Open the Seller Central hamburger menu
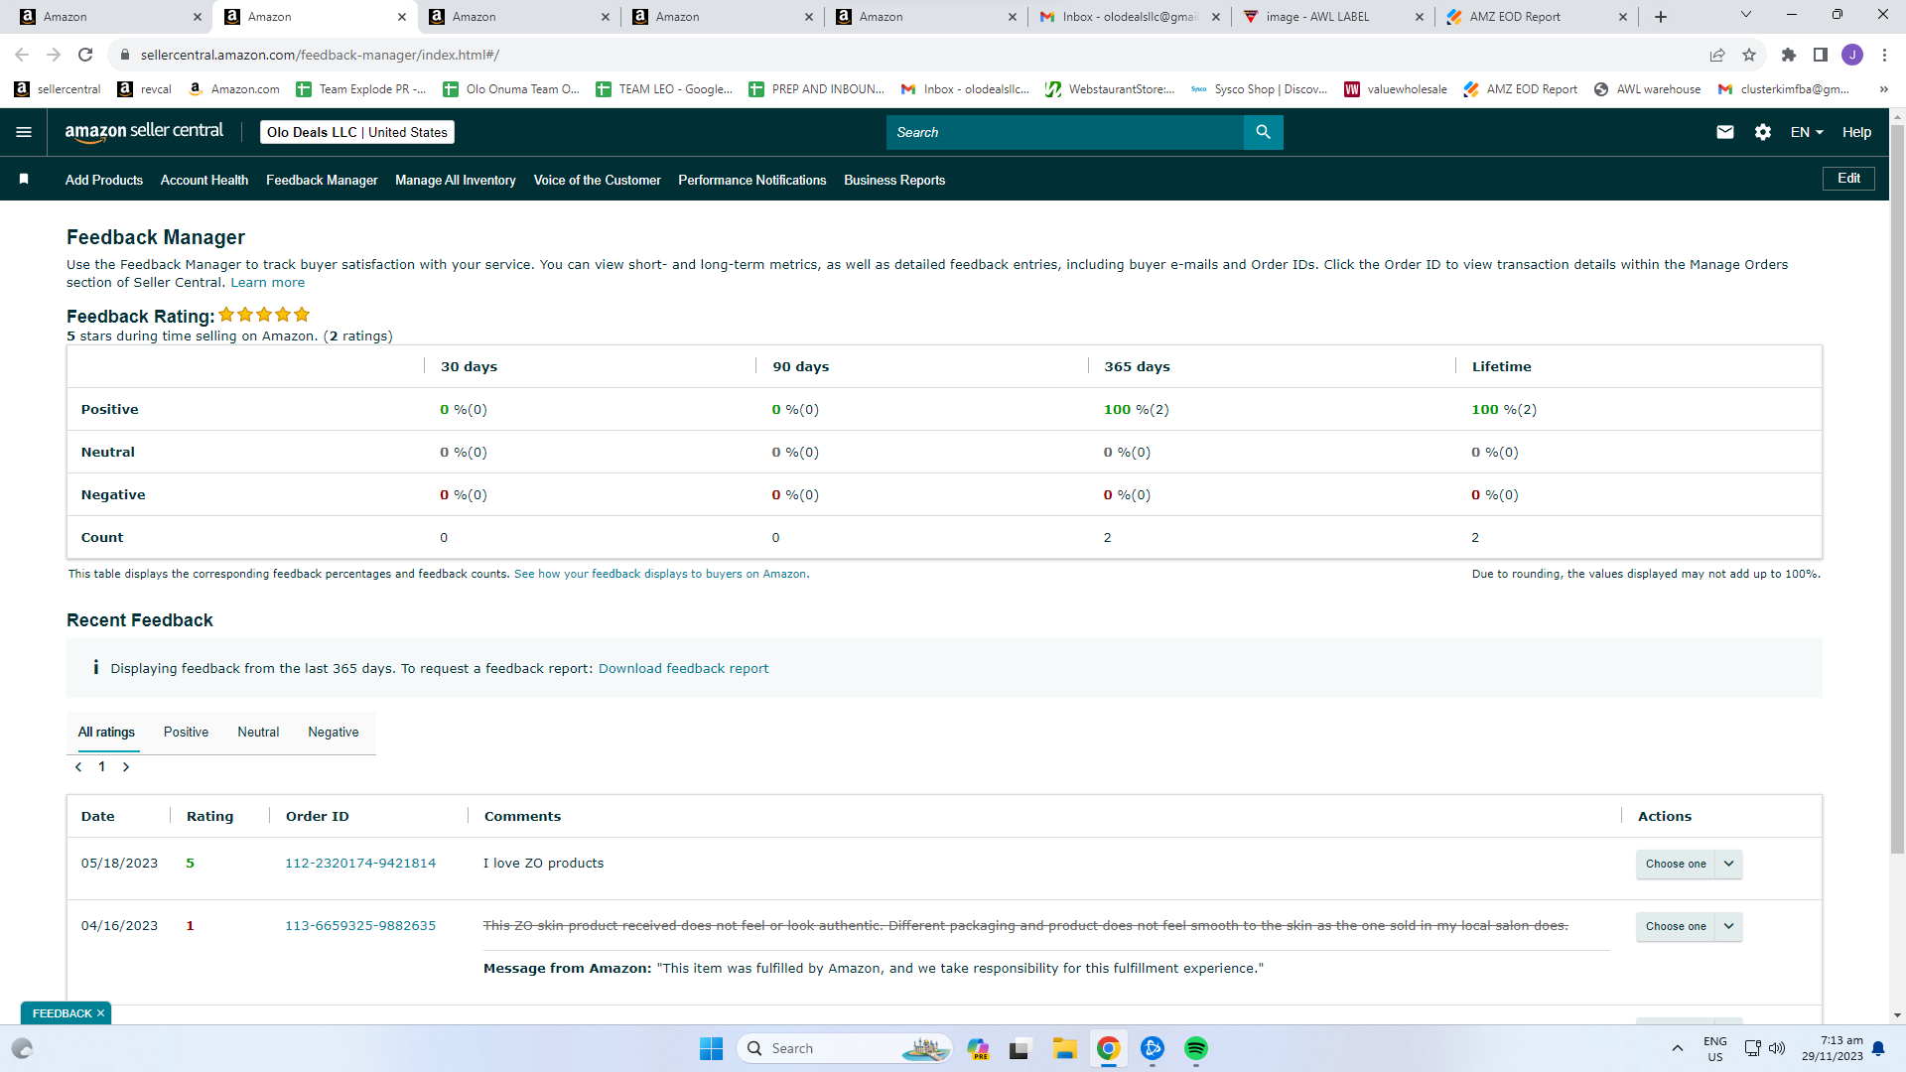Viewport: 1906px width, 1072px height. point(24,132)
